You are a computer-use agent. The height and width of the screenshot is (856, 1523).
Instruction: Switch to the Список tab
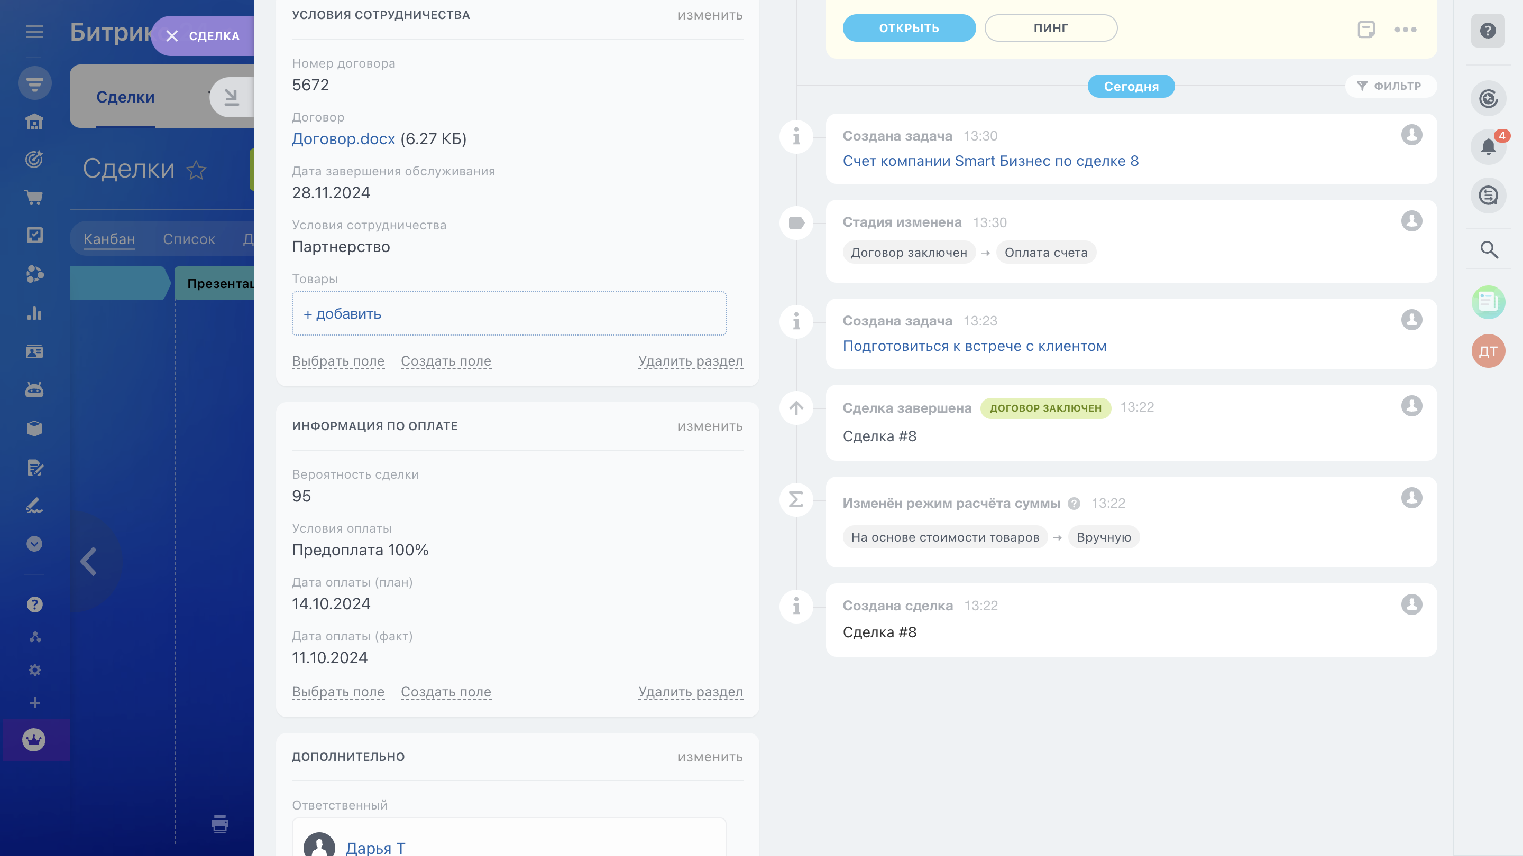coord(189,239)
